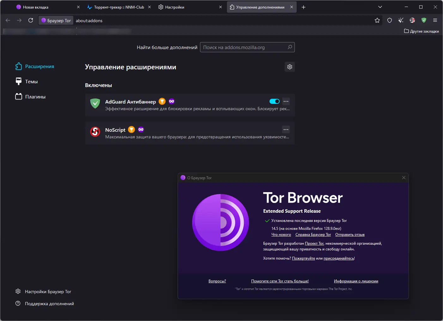Click the NoScript red logo
The width and height of the screenshot is (443, 321).
point(95,131)
